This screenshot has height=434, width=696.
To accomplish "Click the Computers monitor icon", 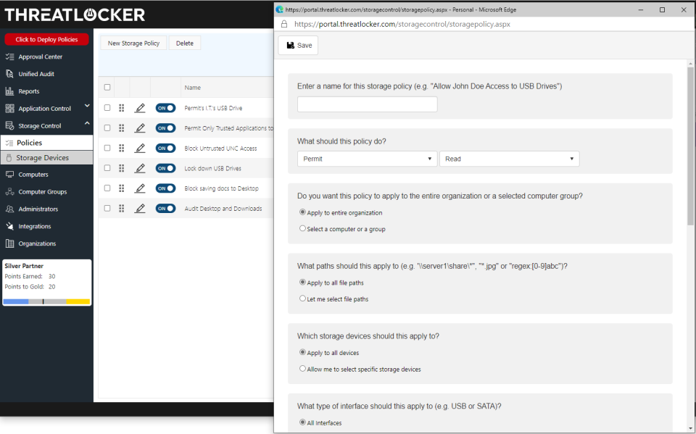I will [x=9, y=175].
